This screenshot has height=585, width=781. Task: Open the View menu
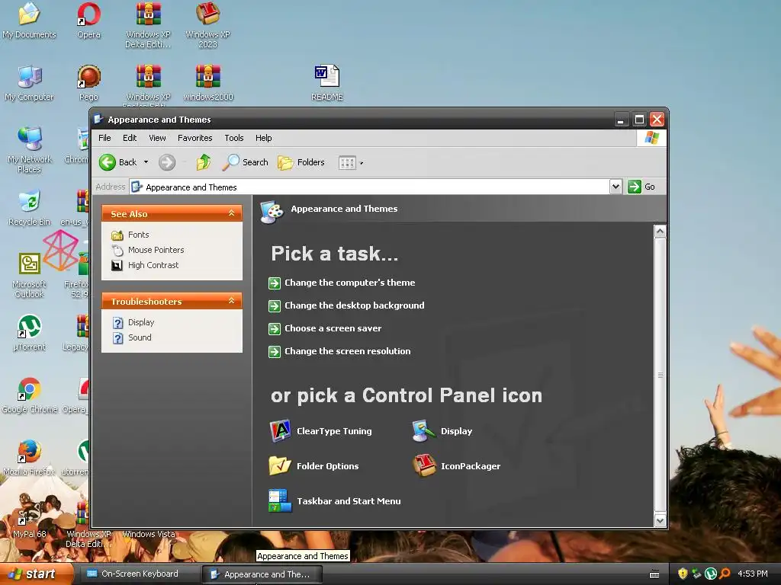[157, 138]
